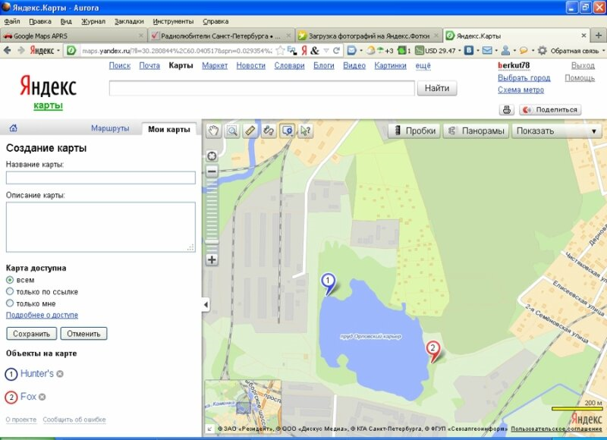
Task: Open the Правка menu
Action: (x=40, y=21)
